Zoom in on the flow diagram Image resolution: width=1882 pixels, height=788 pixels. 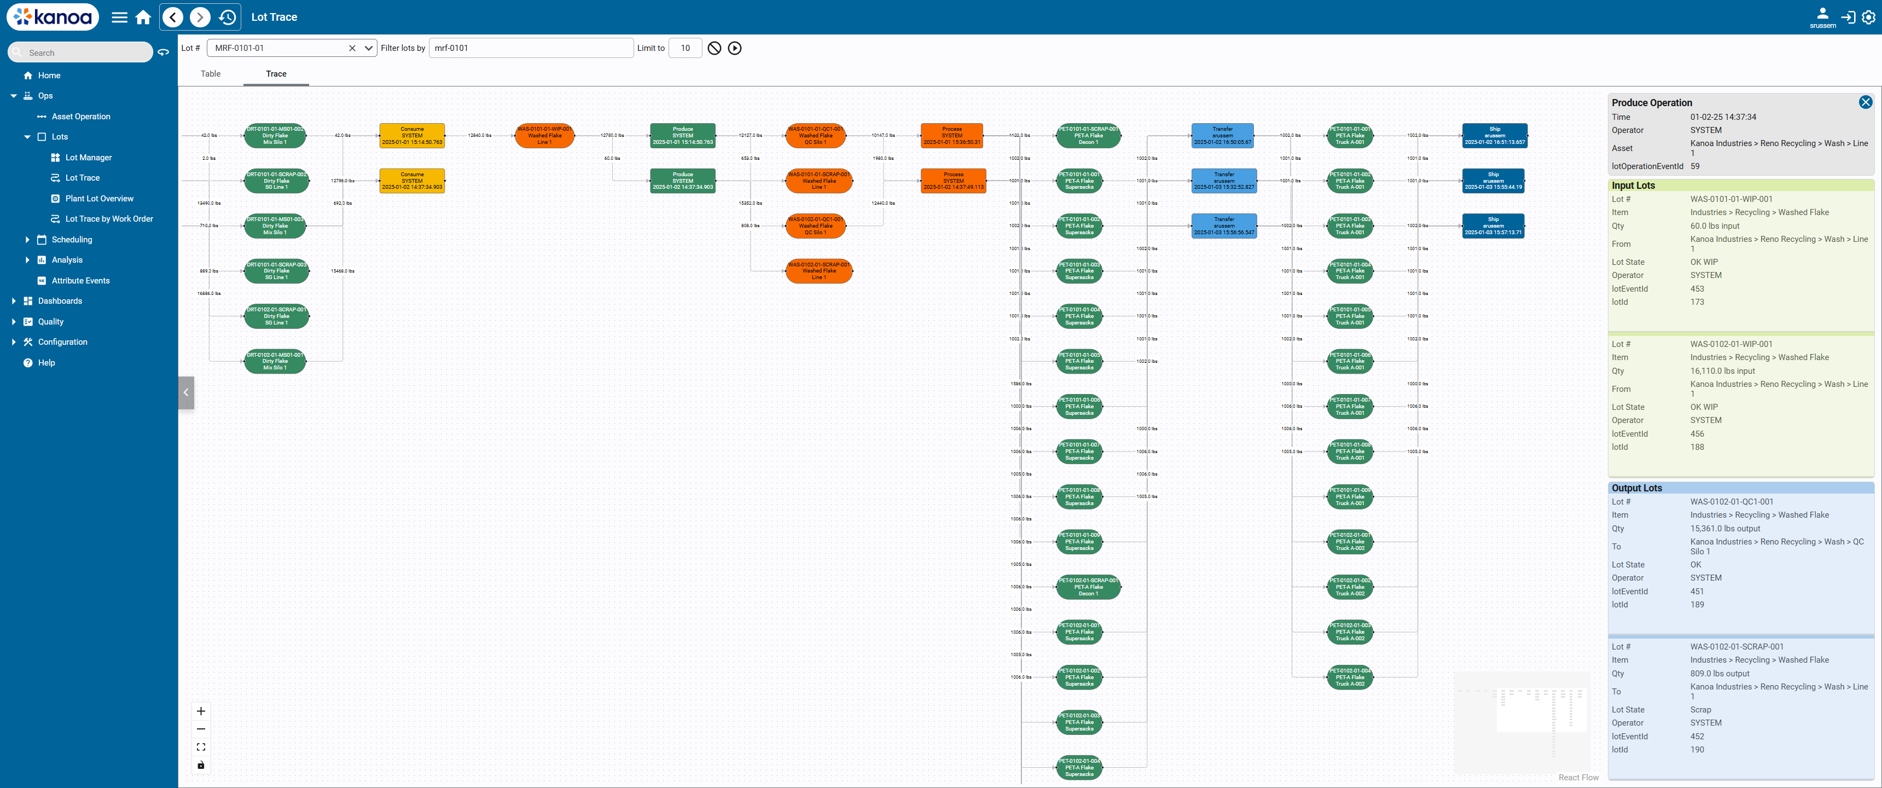[x=201, y=711]
